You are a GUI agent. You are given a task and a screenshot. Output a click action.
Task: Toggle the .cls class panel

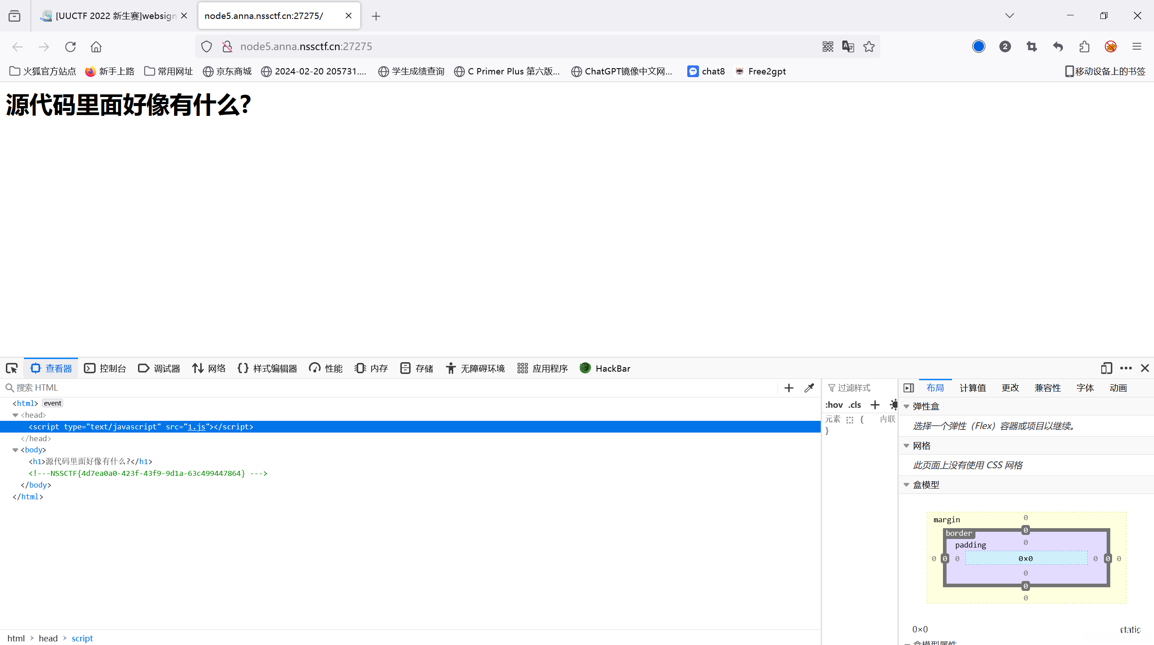[x=855, y=405]
